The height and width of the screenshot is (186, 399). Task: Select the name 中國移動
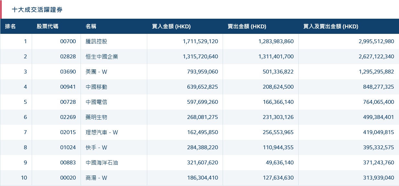(x=96, y=87)
